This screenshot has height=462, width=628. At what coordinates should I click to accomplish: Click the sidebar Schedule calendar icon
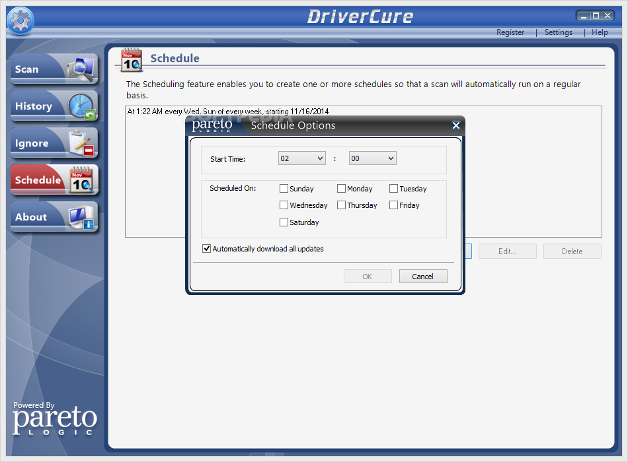[82, 180]
